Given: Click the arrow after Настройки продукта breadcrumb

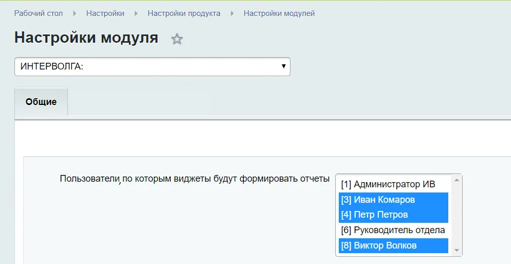Looking at the screenshot, I should 232,13.
